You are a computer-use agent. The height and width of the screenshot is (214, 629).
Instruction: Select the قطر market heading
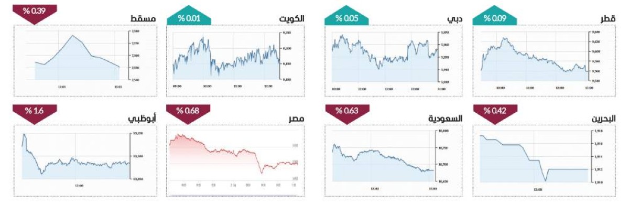pos(608,19)
